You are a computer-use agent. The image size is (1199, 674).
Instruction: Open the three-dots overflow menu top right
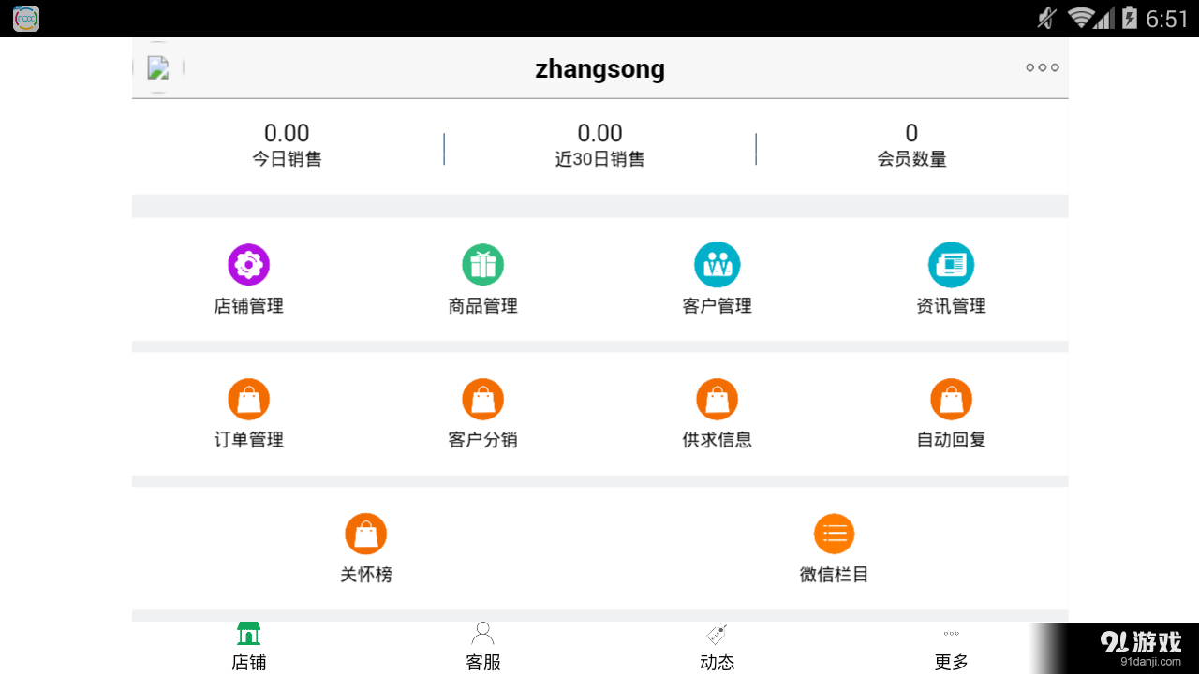point(1041,67)
